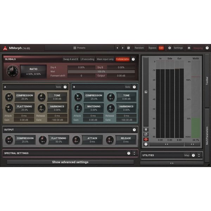Image resolution: width=211 pixels, height=211 pixels.
Task: Pause the meters display
Action: [x=146, y=129]
